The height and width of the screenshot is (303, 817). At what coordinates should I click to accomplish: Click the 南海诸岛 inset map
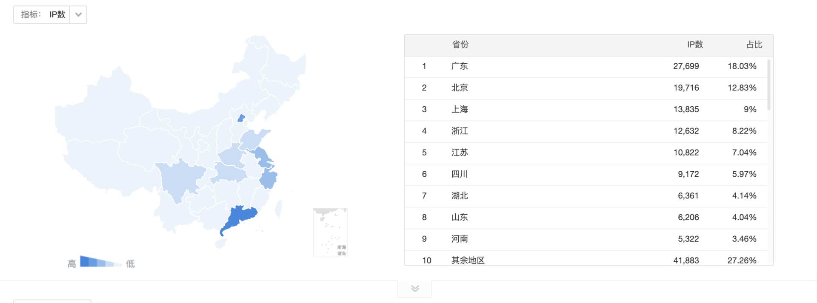(331, 232)
